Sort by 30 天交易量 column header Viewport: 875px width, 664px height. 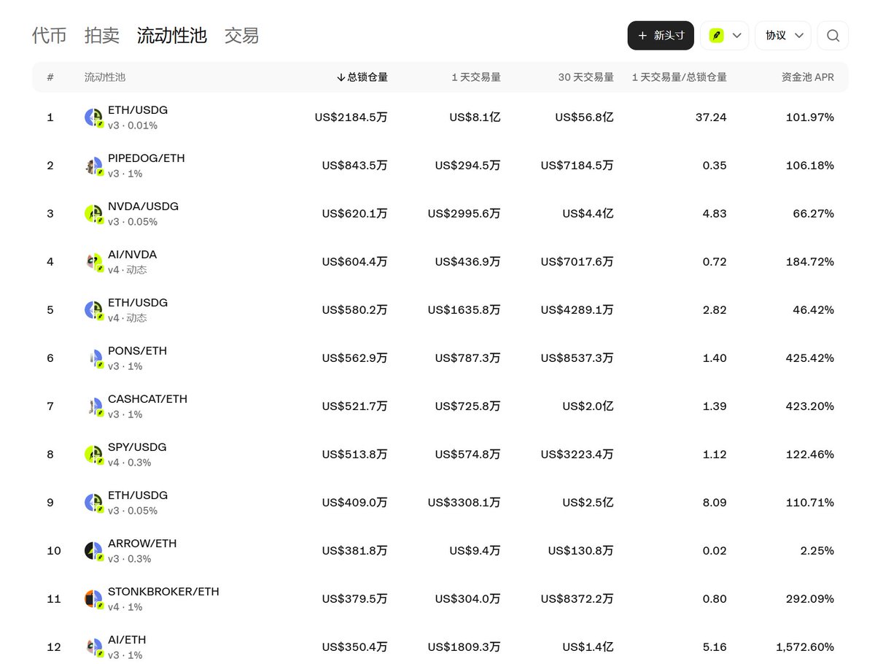(586, 77)
